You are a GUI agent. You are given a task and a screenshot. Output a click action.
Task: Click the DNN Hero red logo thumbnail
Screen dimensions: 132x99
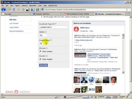tap(76, 29)
